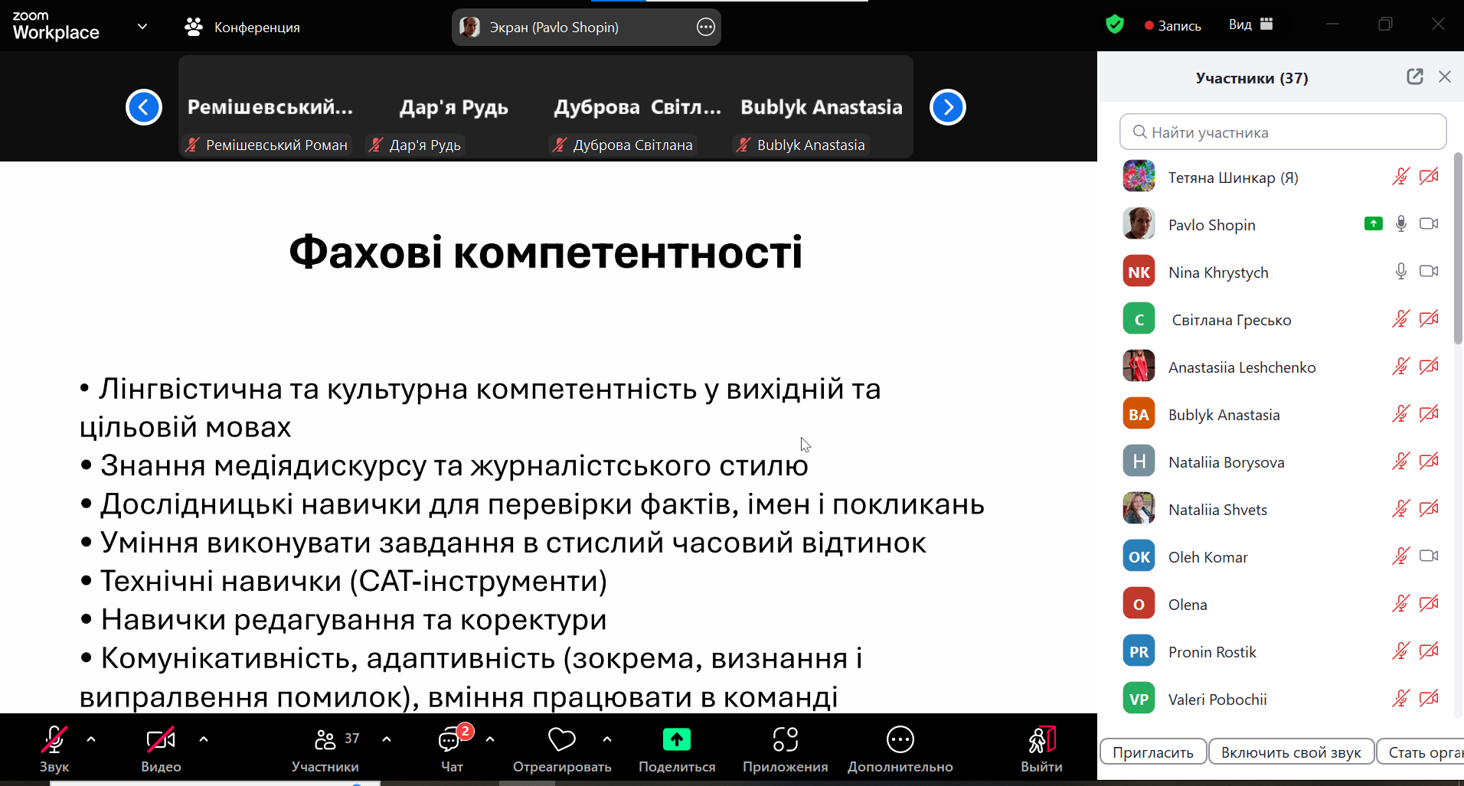Click the Leave meeting icon

tap(1041, 739)
